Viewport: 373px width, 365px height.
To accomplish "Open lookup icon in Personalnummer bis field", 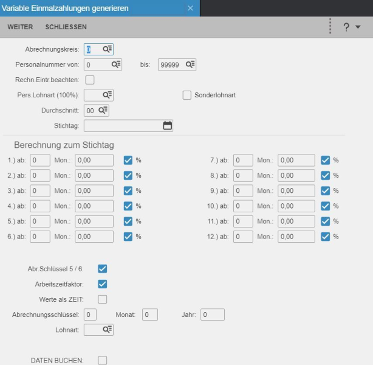I will 190,64.
